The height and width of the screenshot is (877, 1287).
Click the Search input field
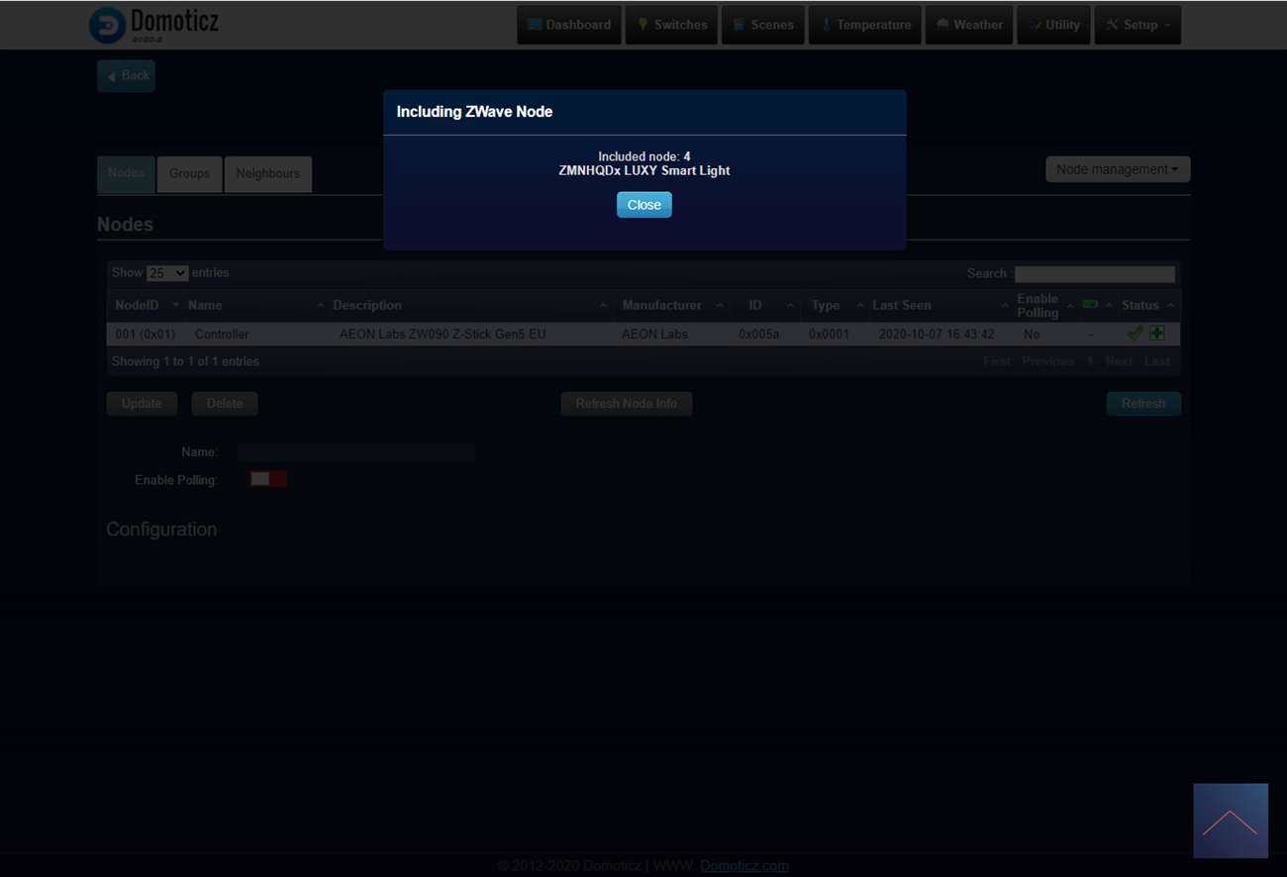[1094, 274]
